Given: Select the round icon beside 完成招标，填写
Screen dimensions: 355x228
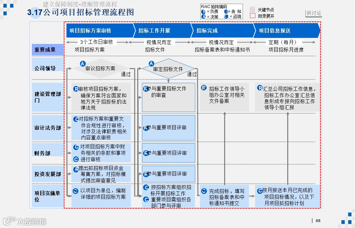Looking at the screenshot, I should click(x=204, y=191).
